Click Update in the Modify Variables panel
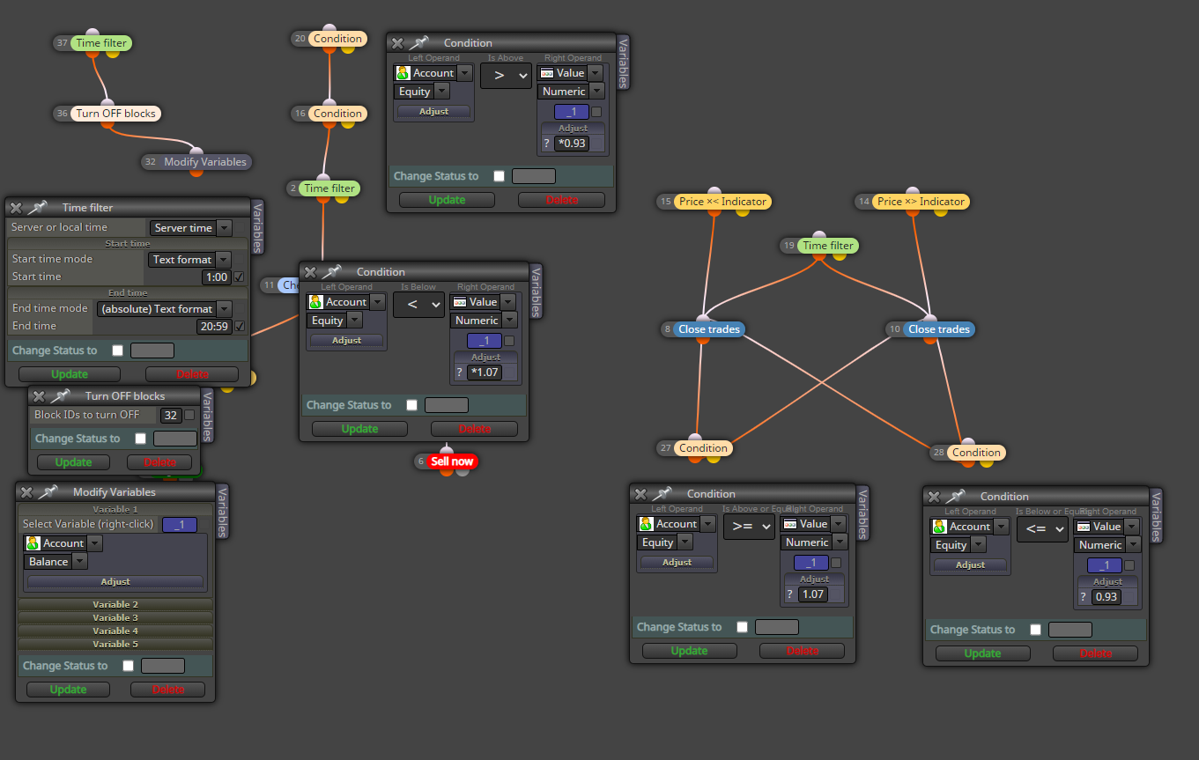Image resolution: width=1199 pixels, height=760 pixels. click(68, 690)
